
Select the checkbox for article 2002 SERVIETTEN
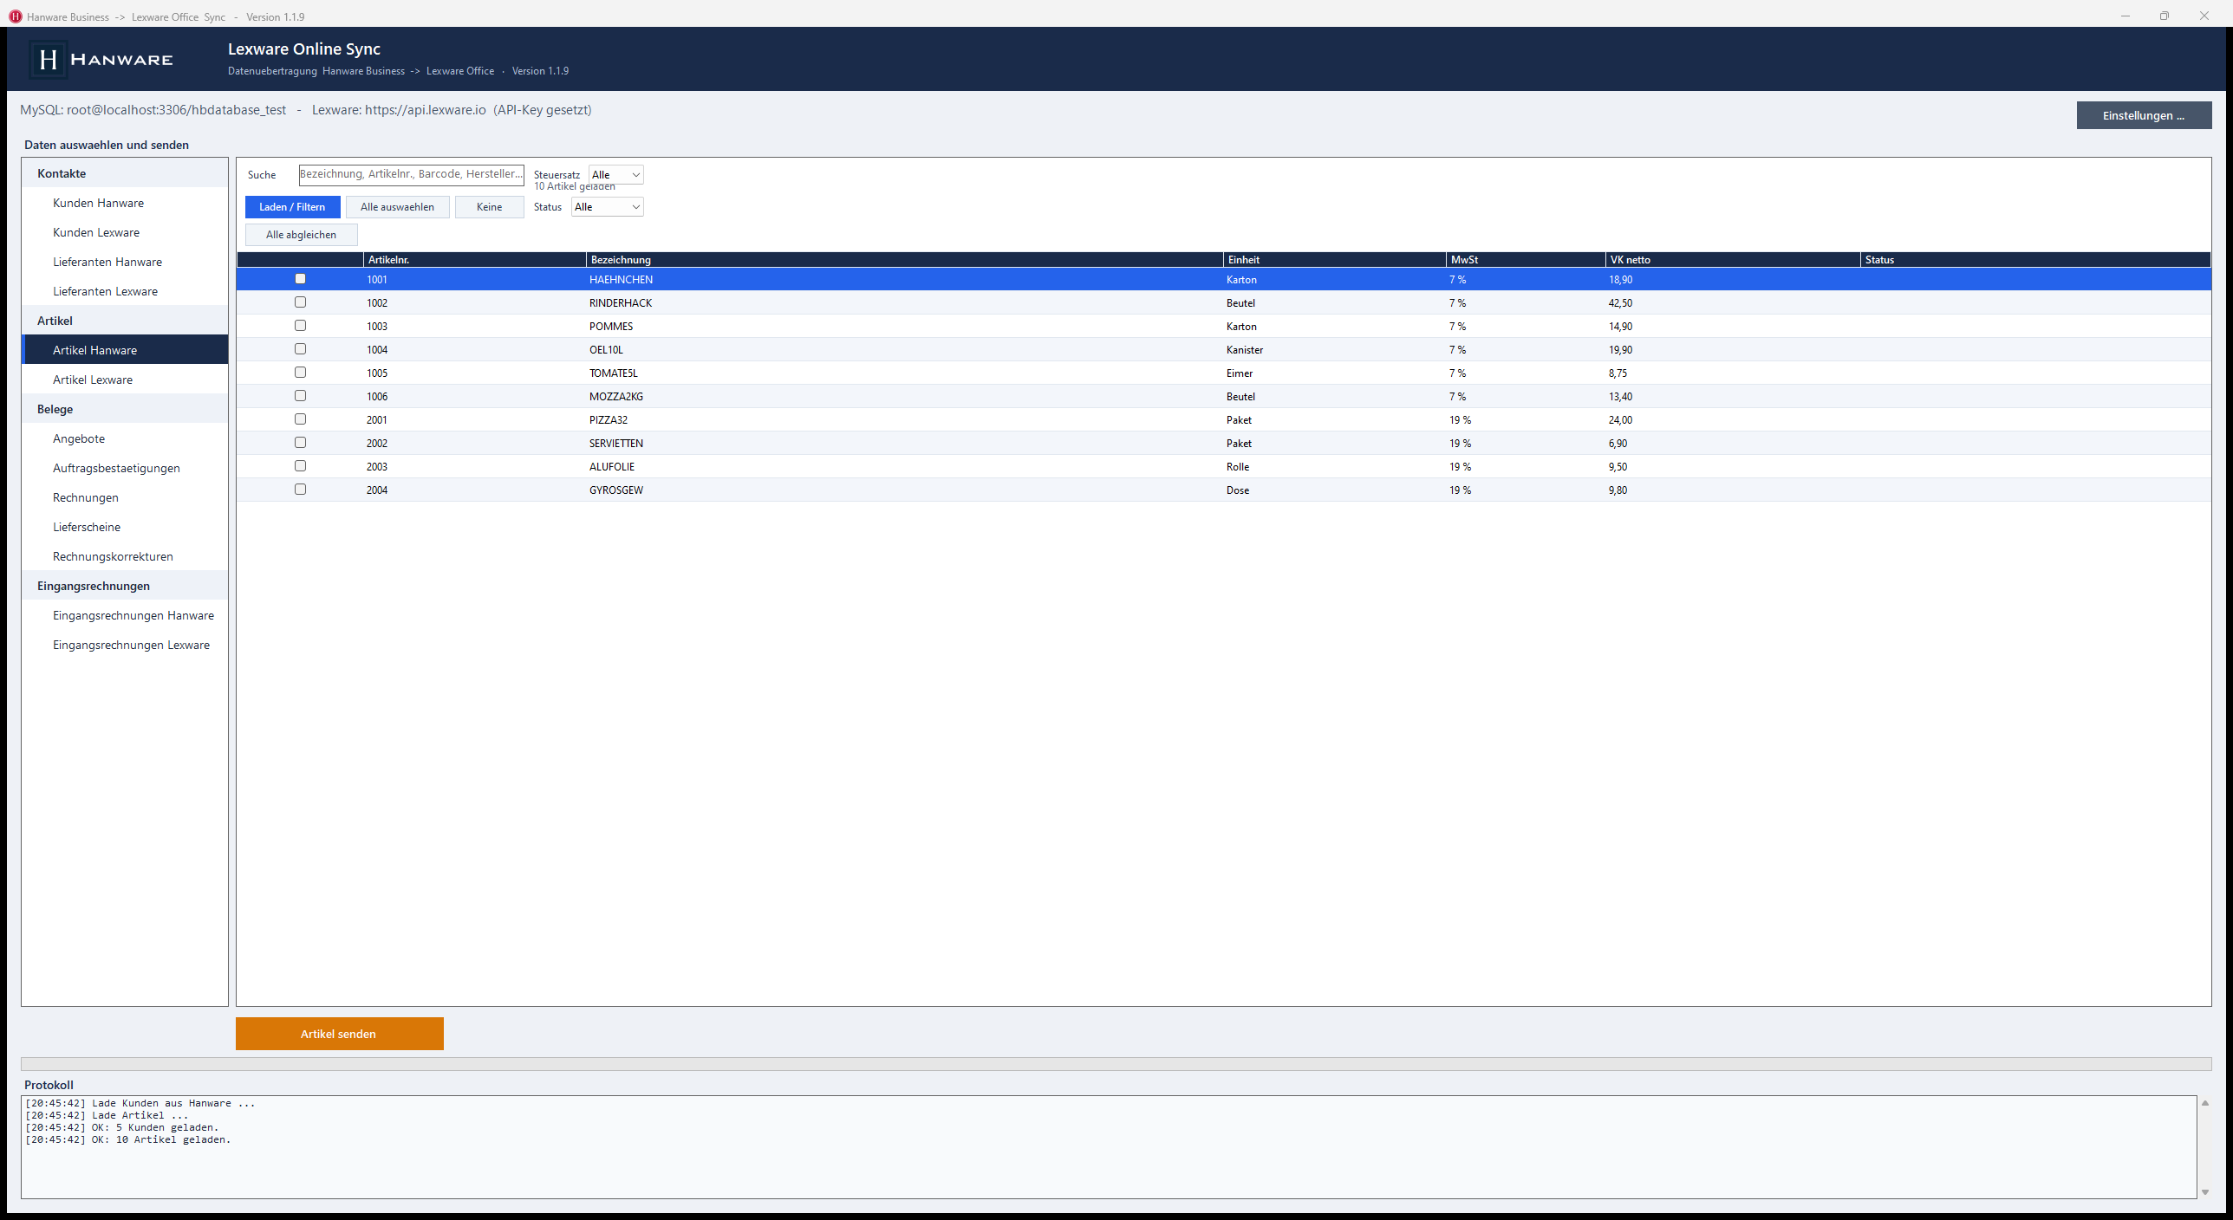[x=300, y=443]
